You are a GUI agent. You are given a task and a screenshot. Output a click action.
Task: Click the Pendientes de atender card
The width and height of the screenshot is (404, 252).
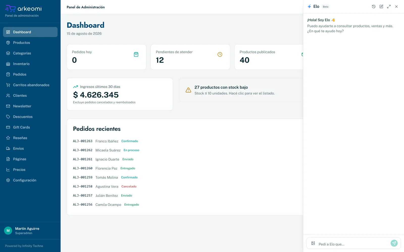(x=190, y=57)
